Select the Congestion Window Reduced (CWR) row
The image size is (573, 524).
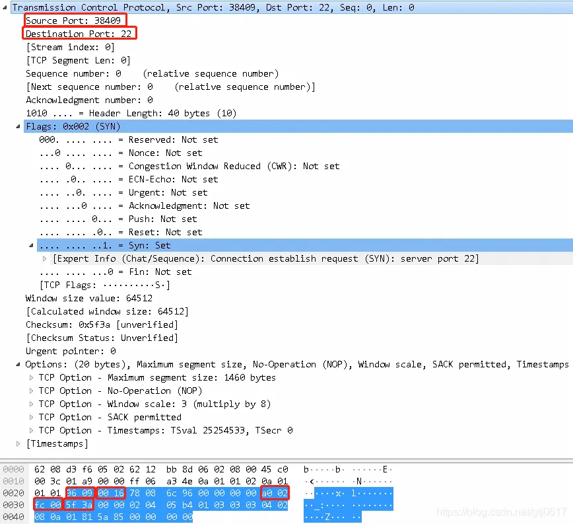[x=189, y=166]
